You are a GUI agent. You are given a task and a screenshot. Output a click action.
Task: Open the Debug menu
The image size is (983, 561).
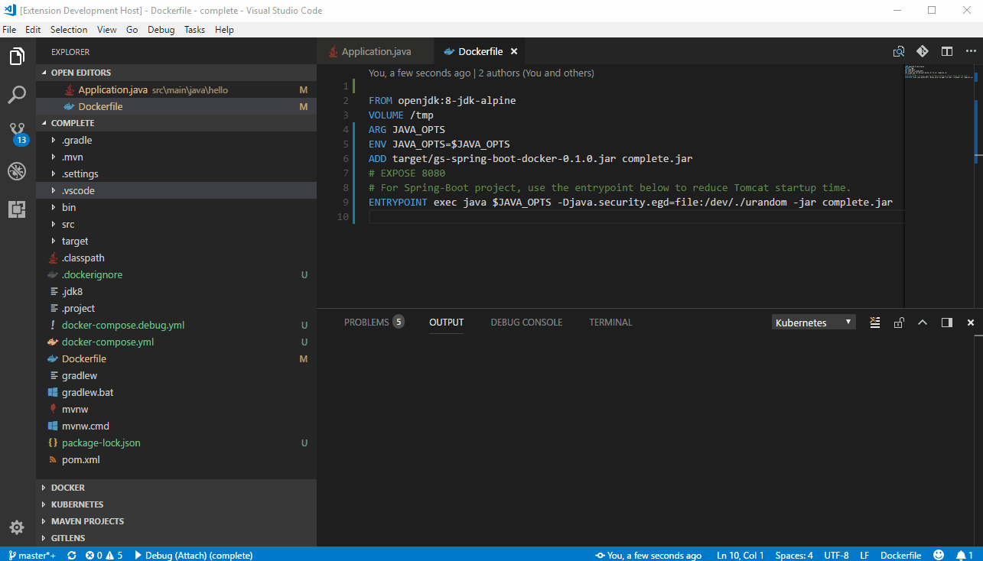tap(161, 30)
